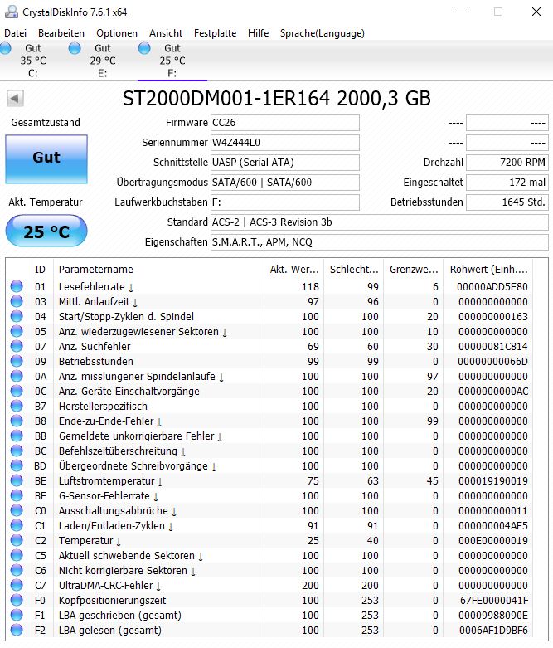Click blue orb of Übergeordnete Schreibvorgänge row
553x648 pixels.
[17, 465]
